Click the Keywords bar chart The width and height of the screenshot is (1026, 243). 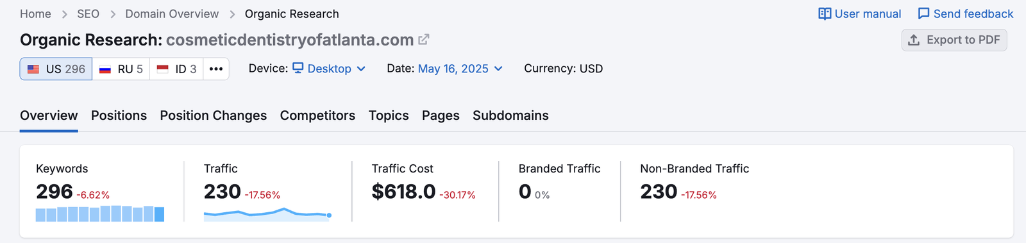pos(100,214)
